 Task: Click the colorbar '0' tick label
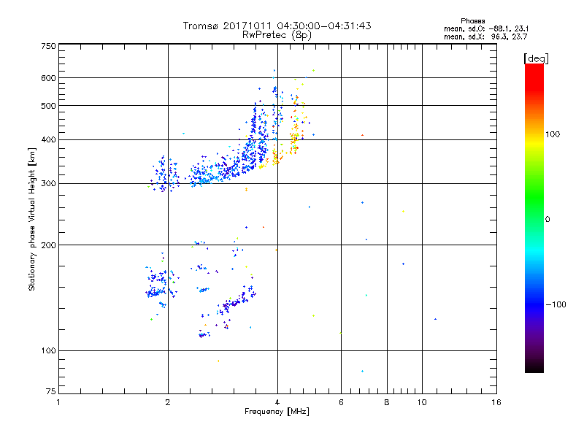547,219
